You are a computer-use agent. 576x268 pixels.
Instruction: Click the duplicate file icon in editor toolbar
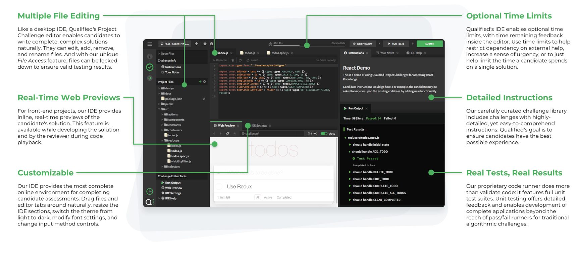pyautogui.click(x=240, y=60)
